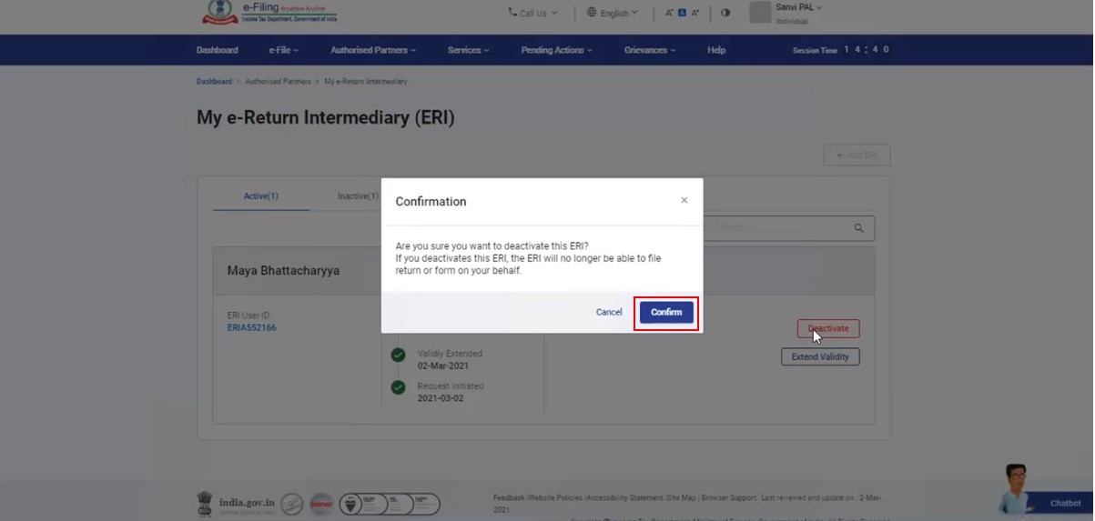The width and height of the screenshot is (1095, 521).
Task: Cancel the ERI deactivation dialog
Action: [609, 312]
